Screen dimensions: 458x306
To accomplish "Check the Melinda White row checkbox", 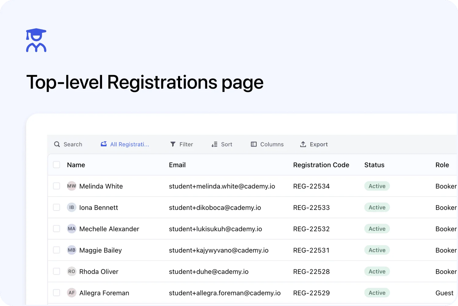I will pos(56,186).
